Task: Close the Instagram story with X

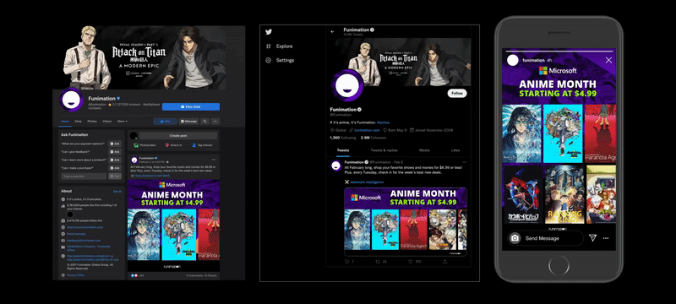Action: (x=608, y=60)
